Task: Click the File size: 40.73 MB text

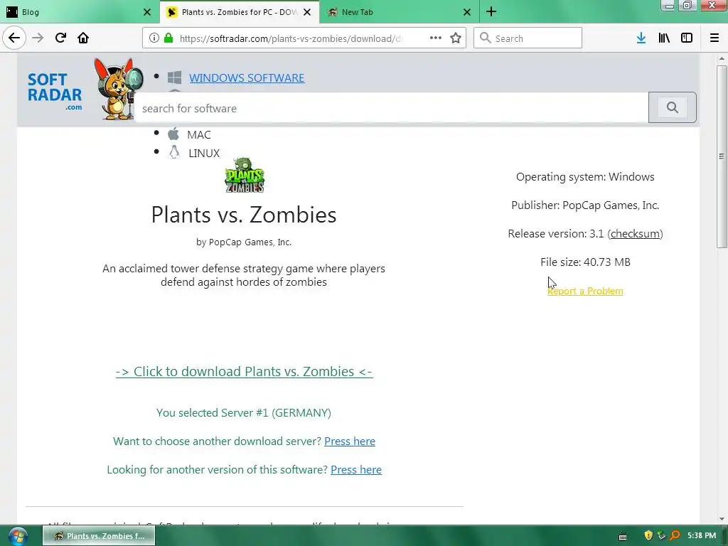Action: (x=585, y=262)
